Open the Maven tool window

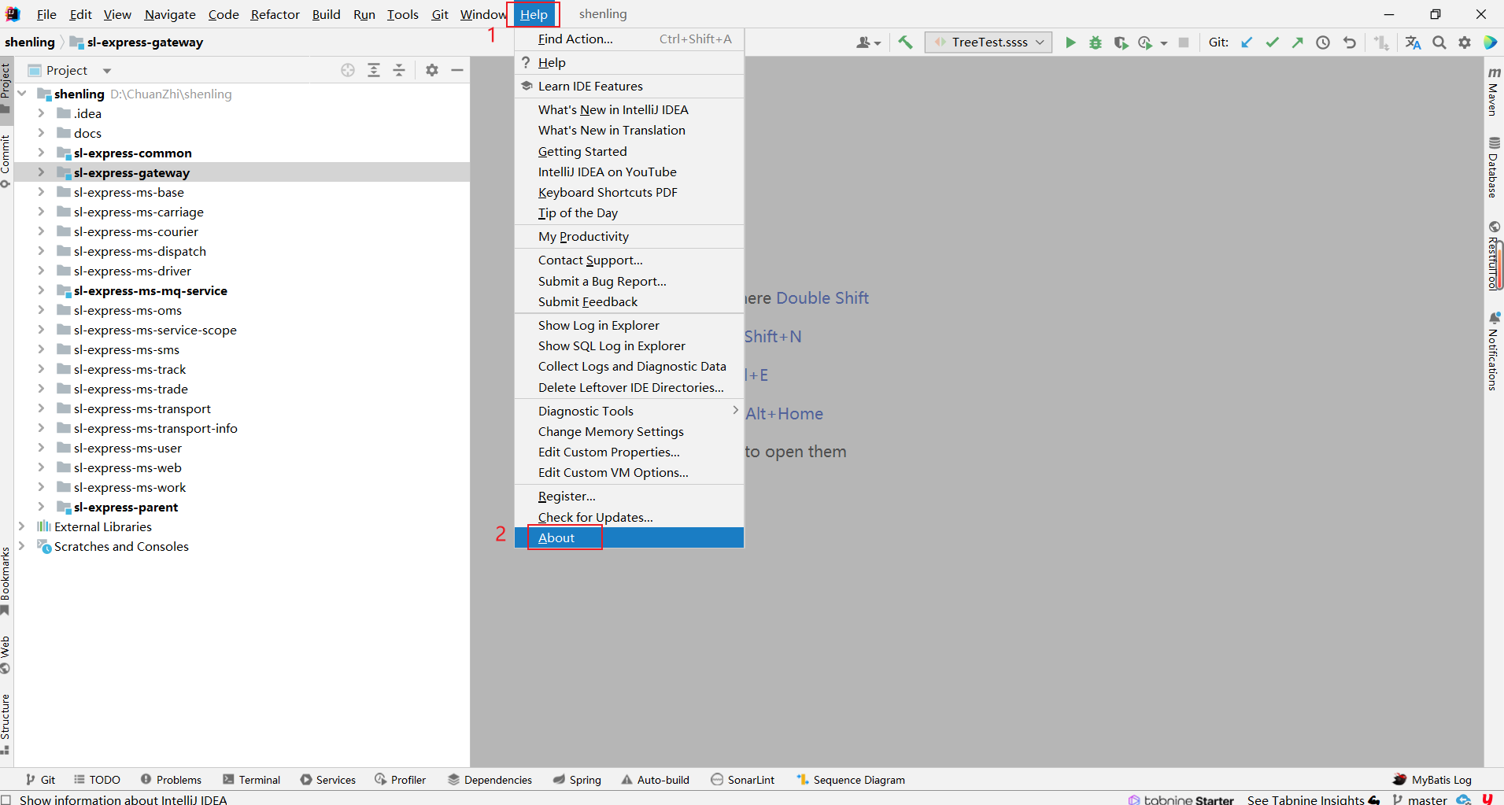[x=1493, y=92]
